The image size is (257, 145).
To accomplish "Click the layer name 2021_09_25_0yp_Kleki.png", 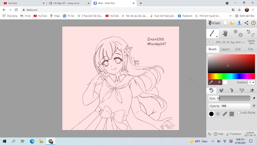I will click(230, 42).
